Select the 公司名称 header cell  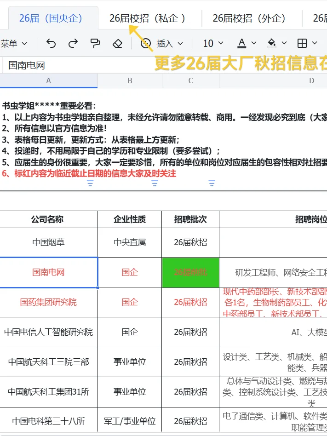[49, 219]
